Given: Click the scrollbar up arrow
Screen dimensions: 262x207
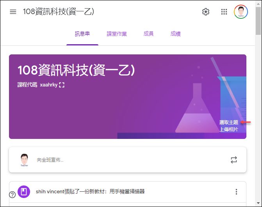Looking at the screenshot, I should click(x=258, y=4).
